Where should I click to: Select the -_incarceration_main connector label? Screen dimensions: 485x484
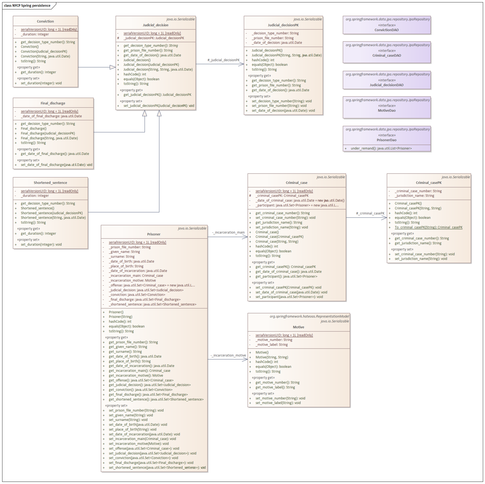pyautogui.click(x=228, y=232)
